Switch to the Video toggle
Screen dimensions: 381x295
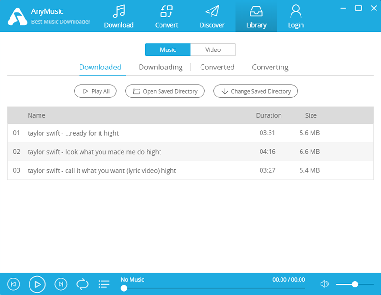click(x=213, y=50)
